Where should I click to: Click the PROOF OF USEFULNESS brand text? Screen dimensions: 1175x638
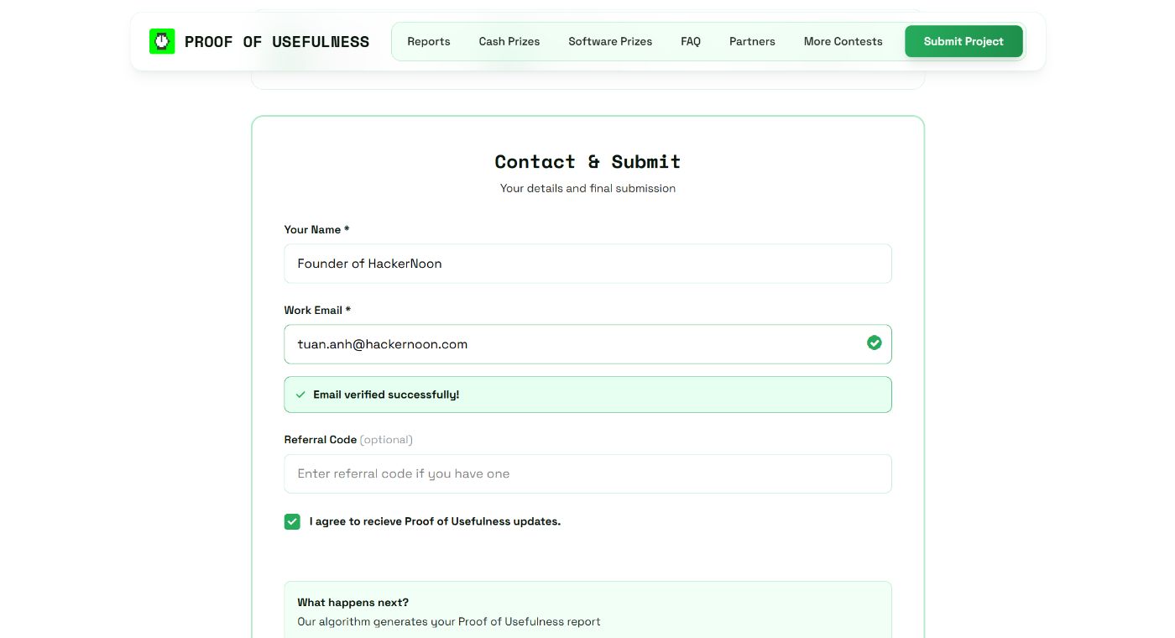[x=277, y=42]
